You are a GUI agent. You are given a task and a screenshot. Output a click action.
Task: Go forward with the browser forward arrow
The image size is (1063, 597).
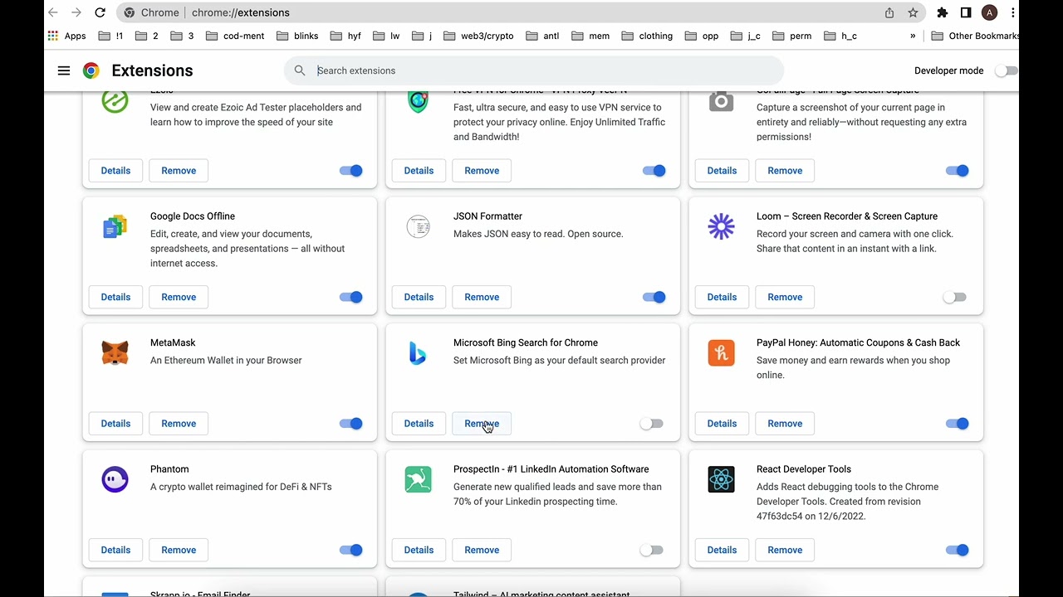[76, 12]
